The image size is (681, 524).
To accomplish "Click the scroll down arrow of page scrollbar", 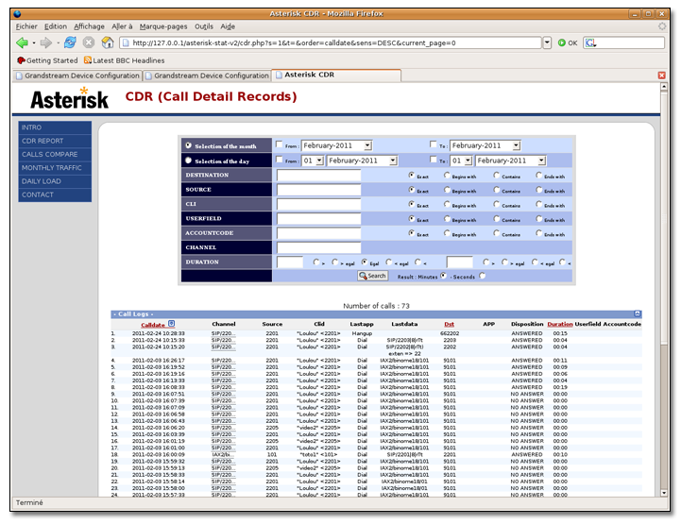I will (664, 493).
